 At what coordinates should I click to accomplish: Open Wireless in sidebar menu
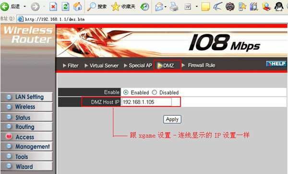click(26, 107)
